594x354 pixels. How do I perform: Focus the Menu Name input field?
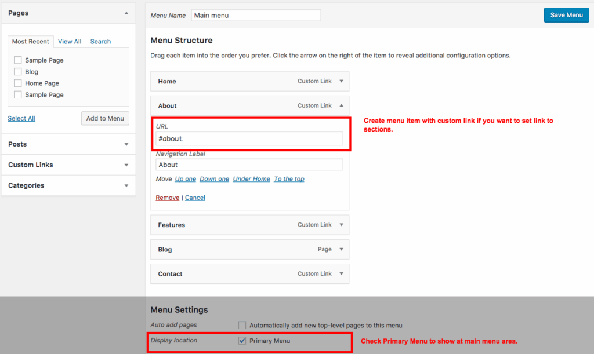[x=256, y=16]
